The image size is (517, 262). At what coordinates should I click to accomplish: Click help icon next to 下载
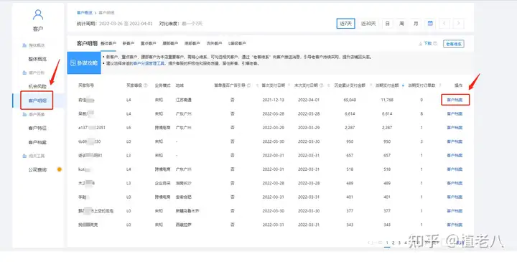[x=435, y=44]
